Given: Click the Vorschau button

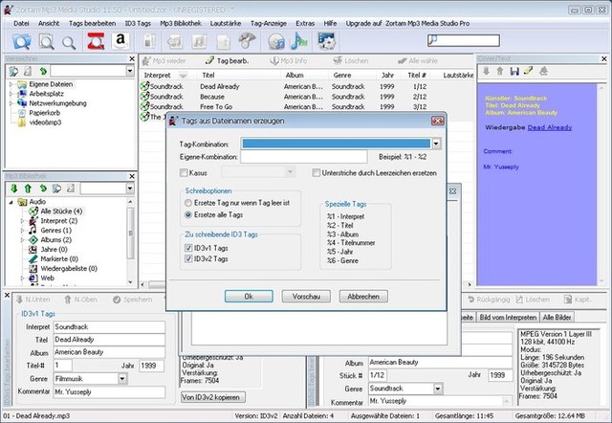Looking at the screenshot, I should pyautogui.click(x=306, y=297).
